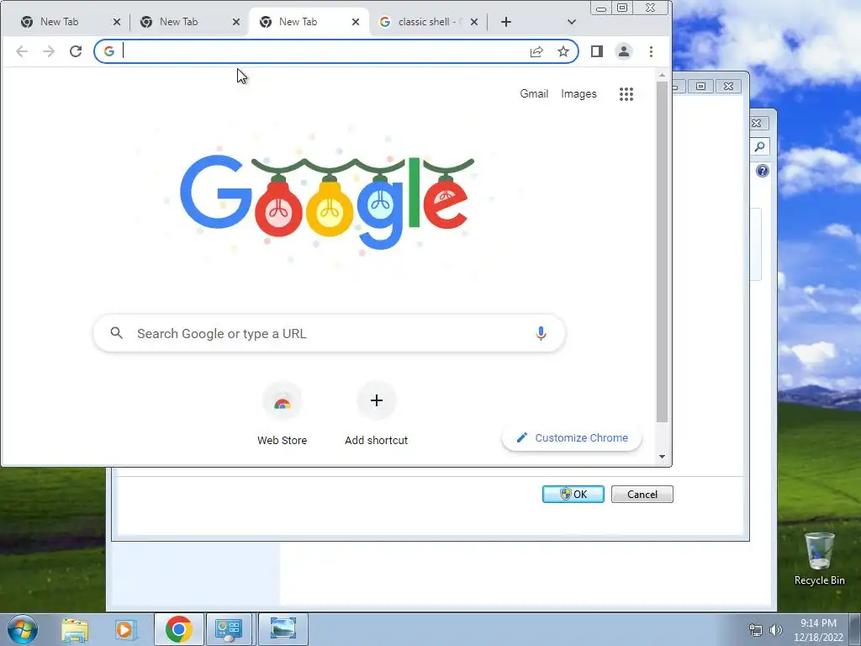Bookmark this tab with the star icon
Image resolution: width=861 pixels, height=646 pixels.
click(563, 51)
